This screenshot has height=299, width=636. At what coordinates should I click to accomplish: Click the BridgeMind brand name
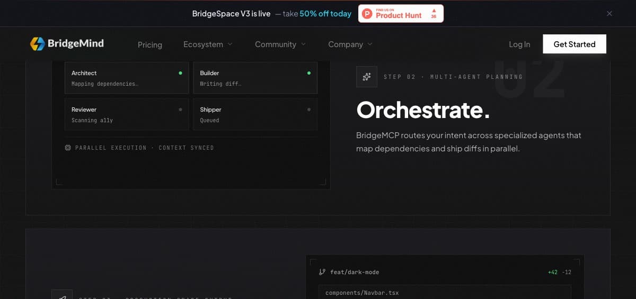pyautogui.click(x=76, y=44)
